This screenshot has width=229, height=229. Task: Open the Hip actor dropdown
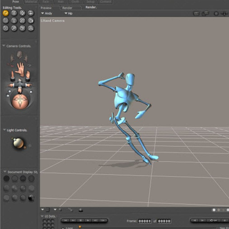coord(68,13)
